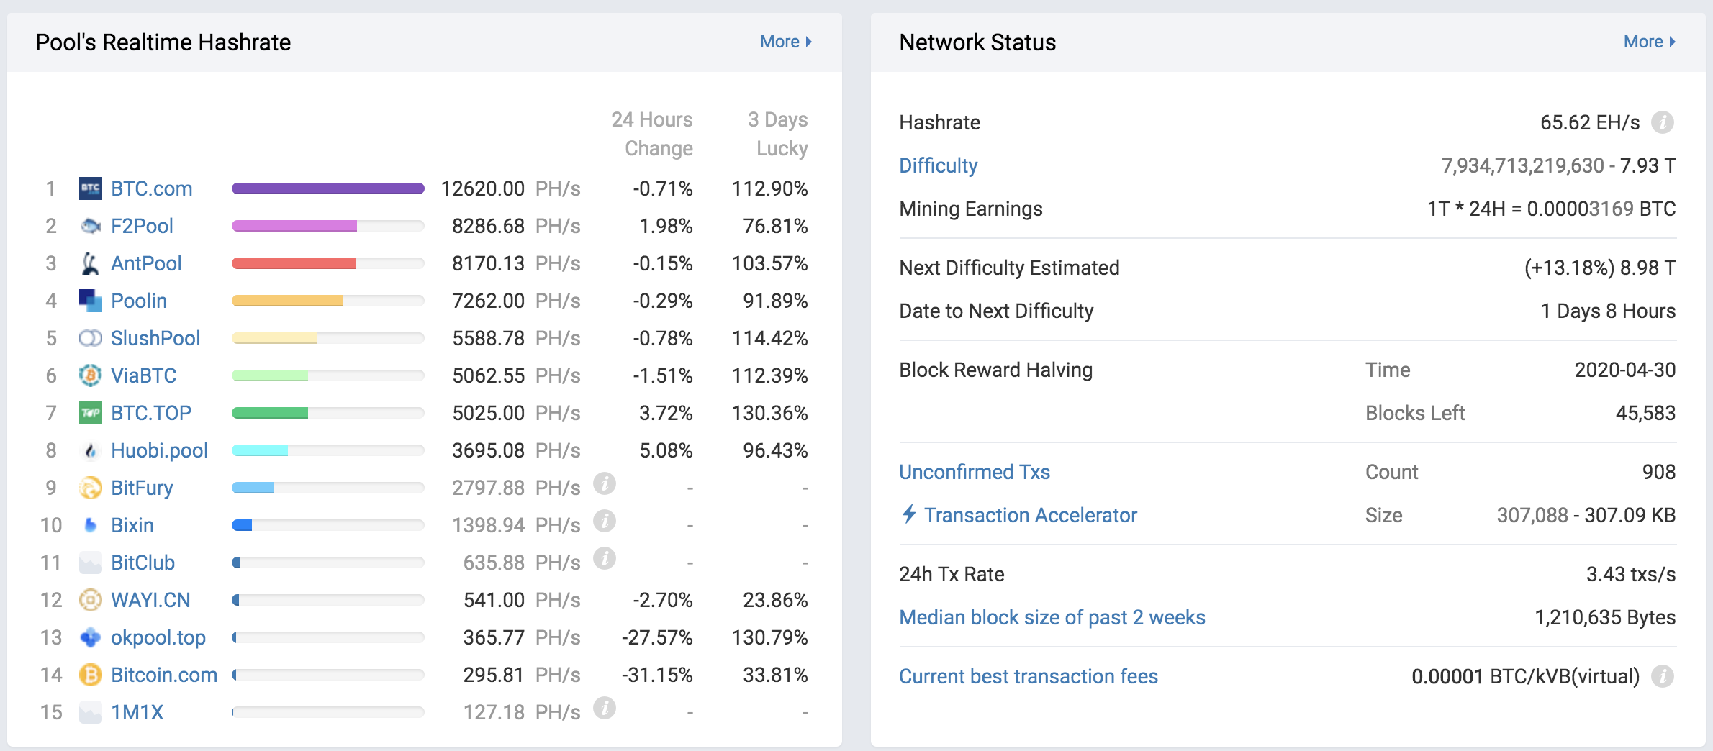
Task: Click the BTC.com pool logo icon
Action: 90,188
